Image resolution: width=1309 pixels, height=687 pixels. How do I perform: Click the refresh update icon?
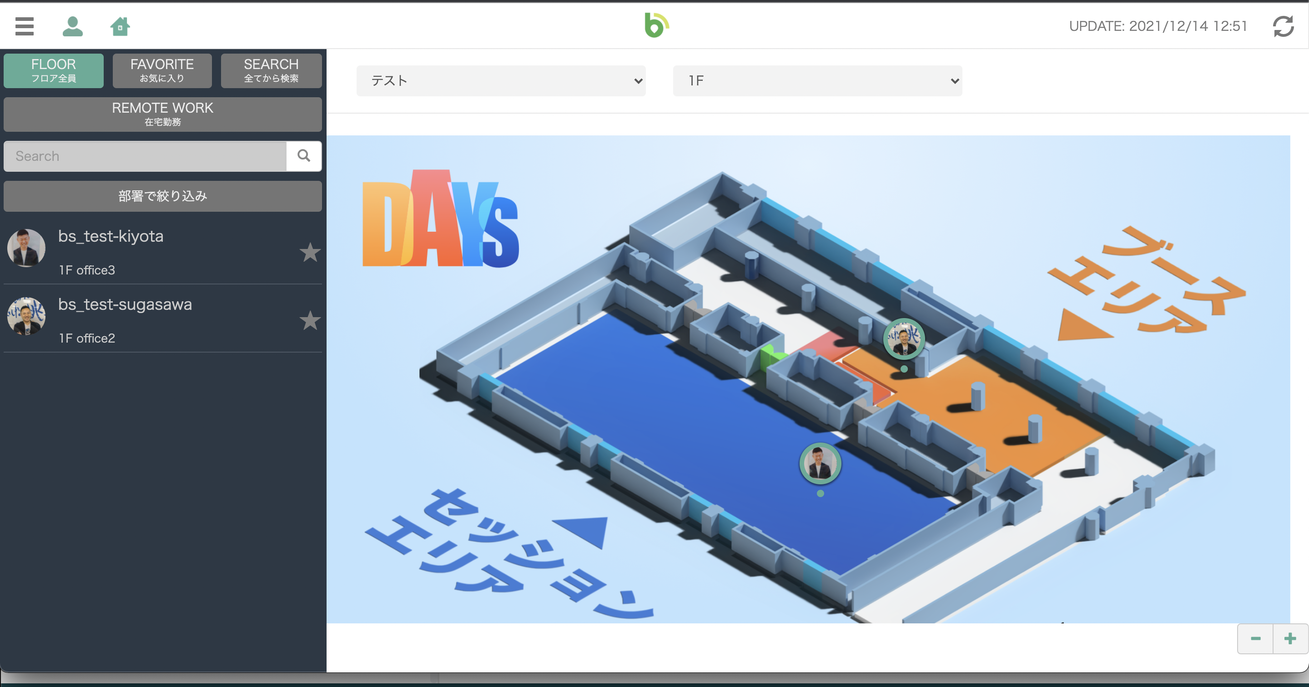[x=1283, y=26]
